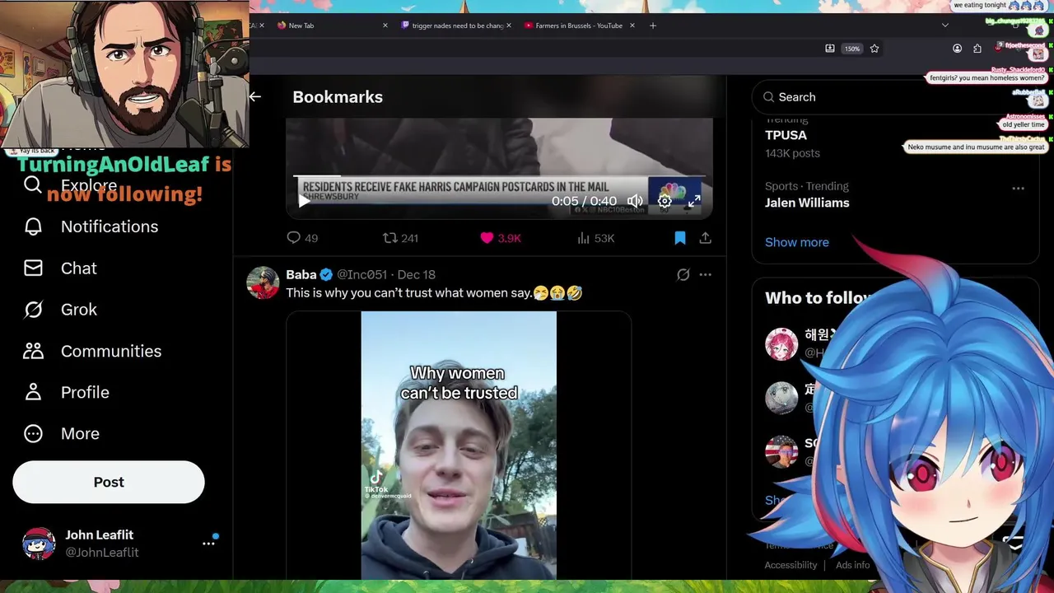The height and width of the screenshot is (593, 1054).
Task: Expand the video to fullscreen
Action: (694, 201)
